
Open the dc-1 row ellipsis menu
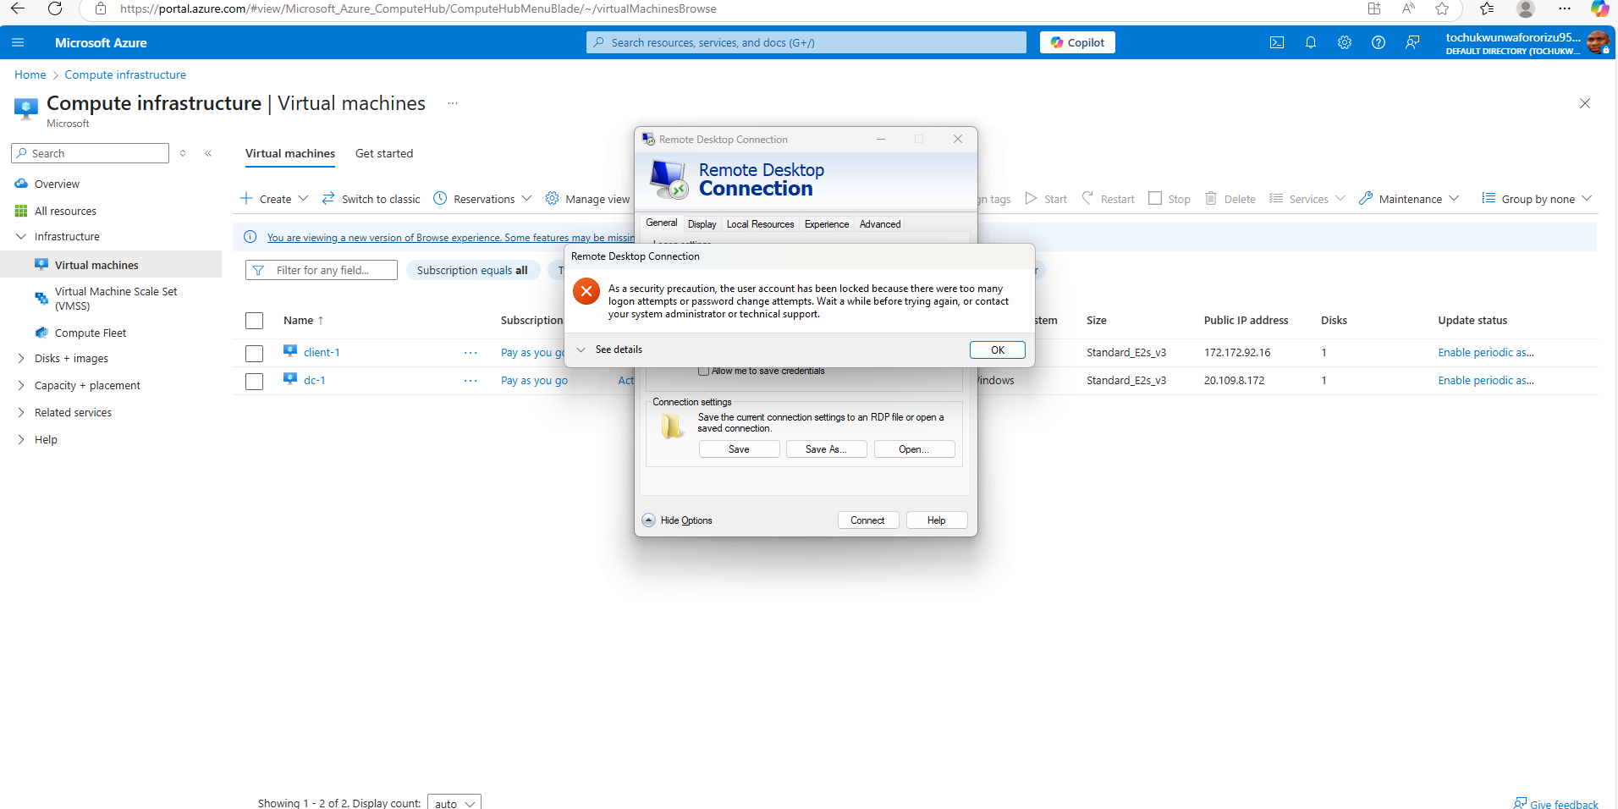click(x=471, y=381)
